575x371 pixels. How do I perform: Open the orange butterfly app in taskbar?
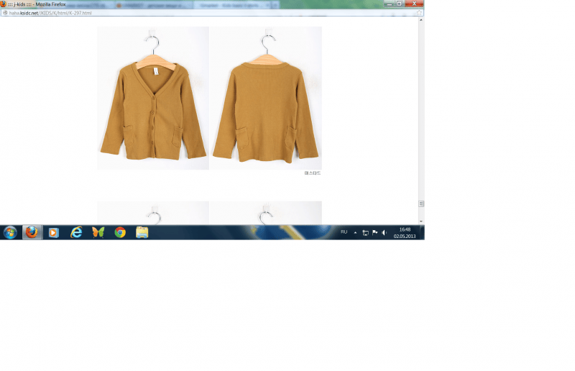[x=98, y=233]
